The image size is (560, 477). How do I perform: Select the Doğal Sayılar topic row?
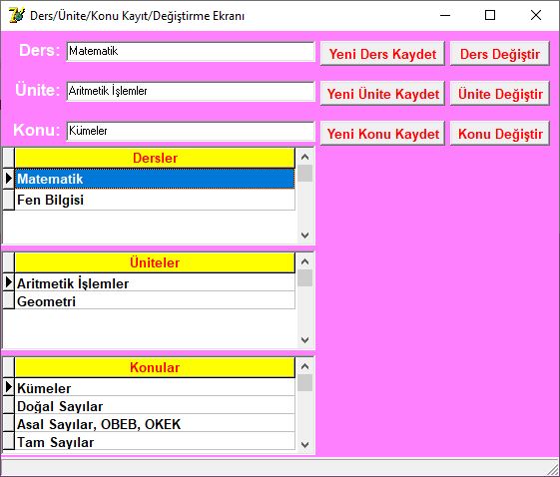coord(155,405)
